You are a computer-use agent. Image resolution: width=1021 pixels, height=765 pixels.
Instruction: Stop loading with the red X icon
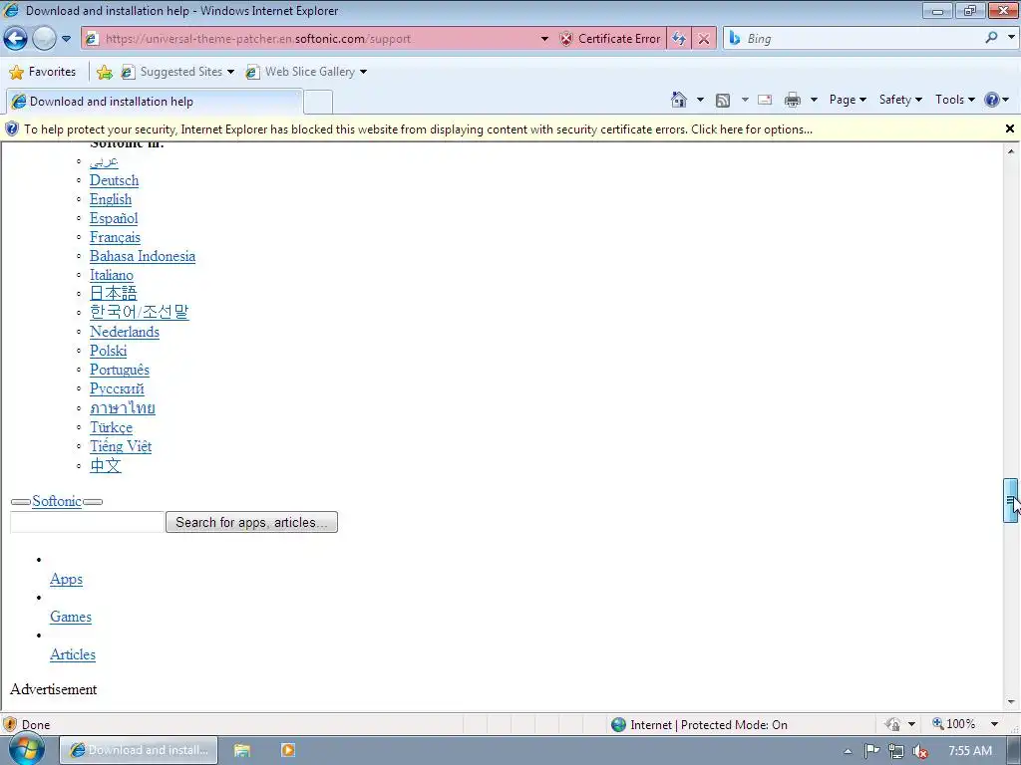(x=704, y=39)
